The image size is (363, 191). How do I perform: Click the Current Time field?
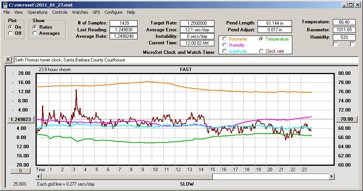pos(197,43)
